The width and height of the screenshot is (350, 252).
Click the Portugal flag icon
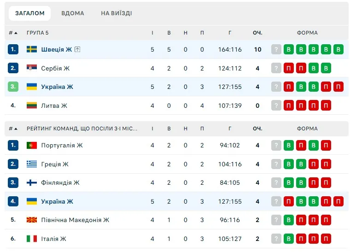tap(32, 146)
